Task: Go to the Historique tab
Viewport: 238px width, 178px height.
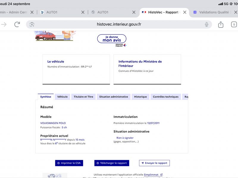Action: pyautogui.click(x=140, y=97)
